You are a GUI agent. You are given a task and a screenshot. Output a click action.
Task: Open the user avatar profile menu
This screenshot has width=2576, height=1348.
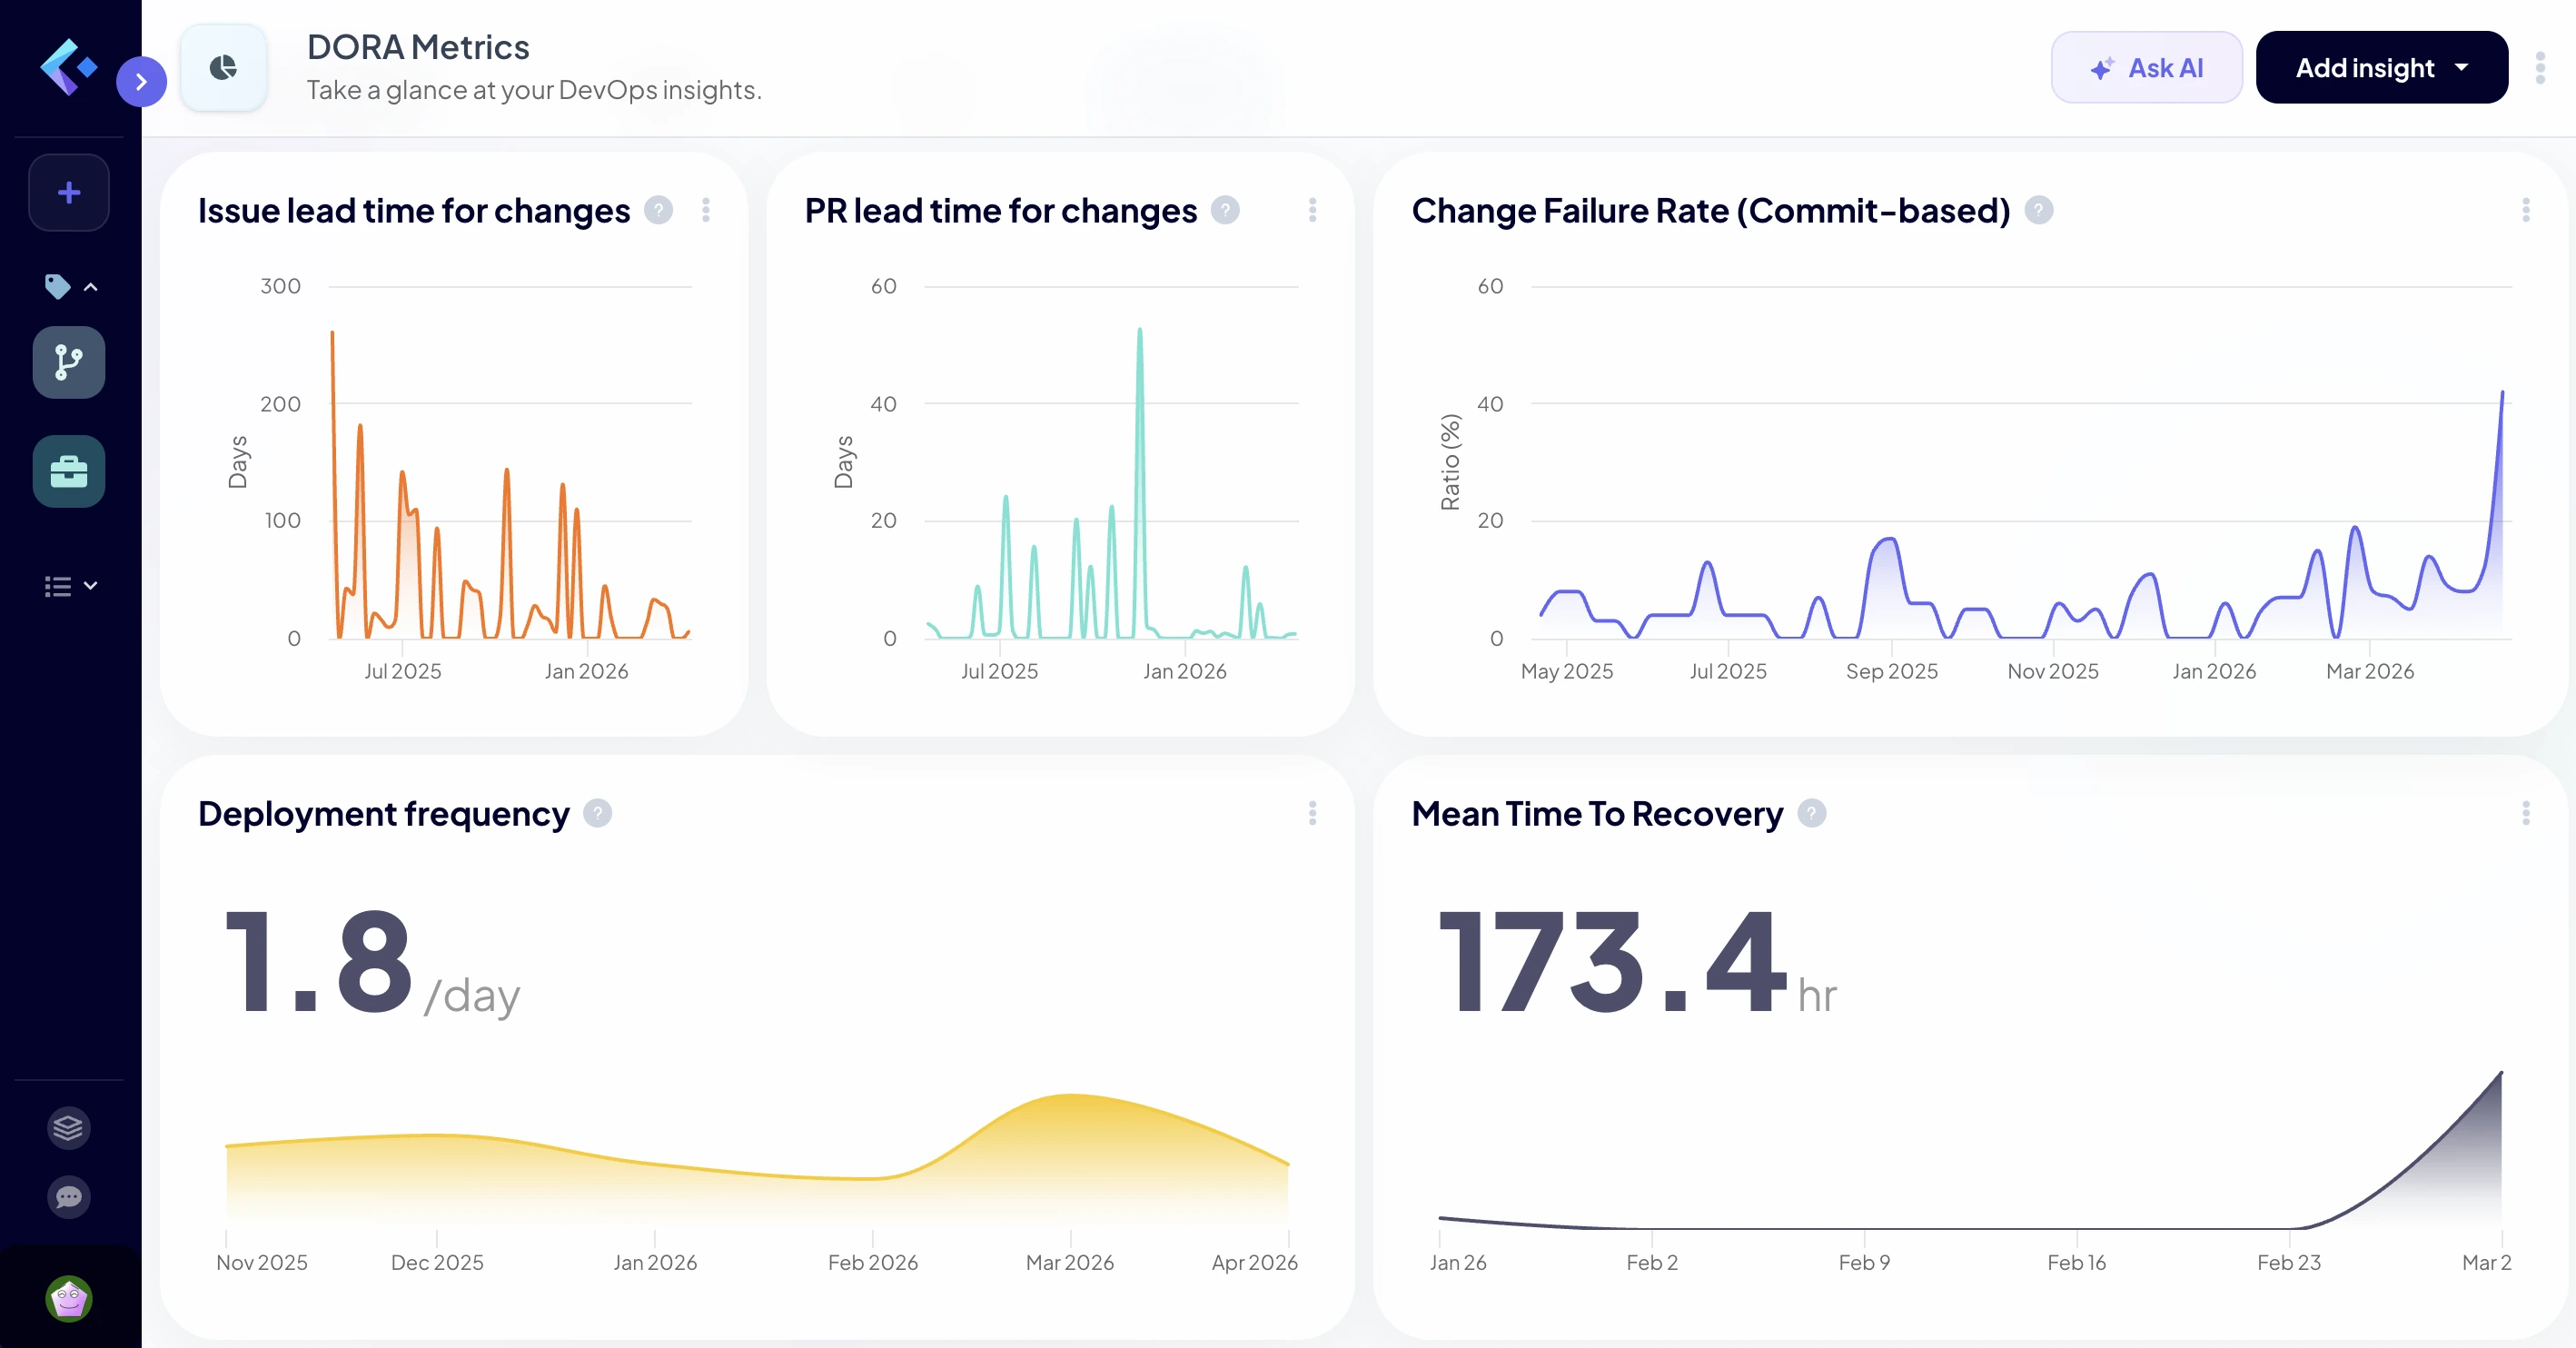tap(69, 1298)
